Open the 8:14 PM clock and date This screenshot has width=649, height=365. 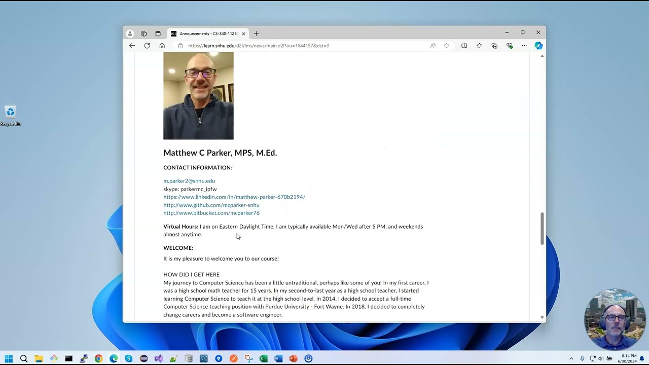(x=627, y=358)
